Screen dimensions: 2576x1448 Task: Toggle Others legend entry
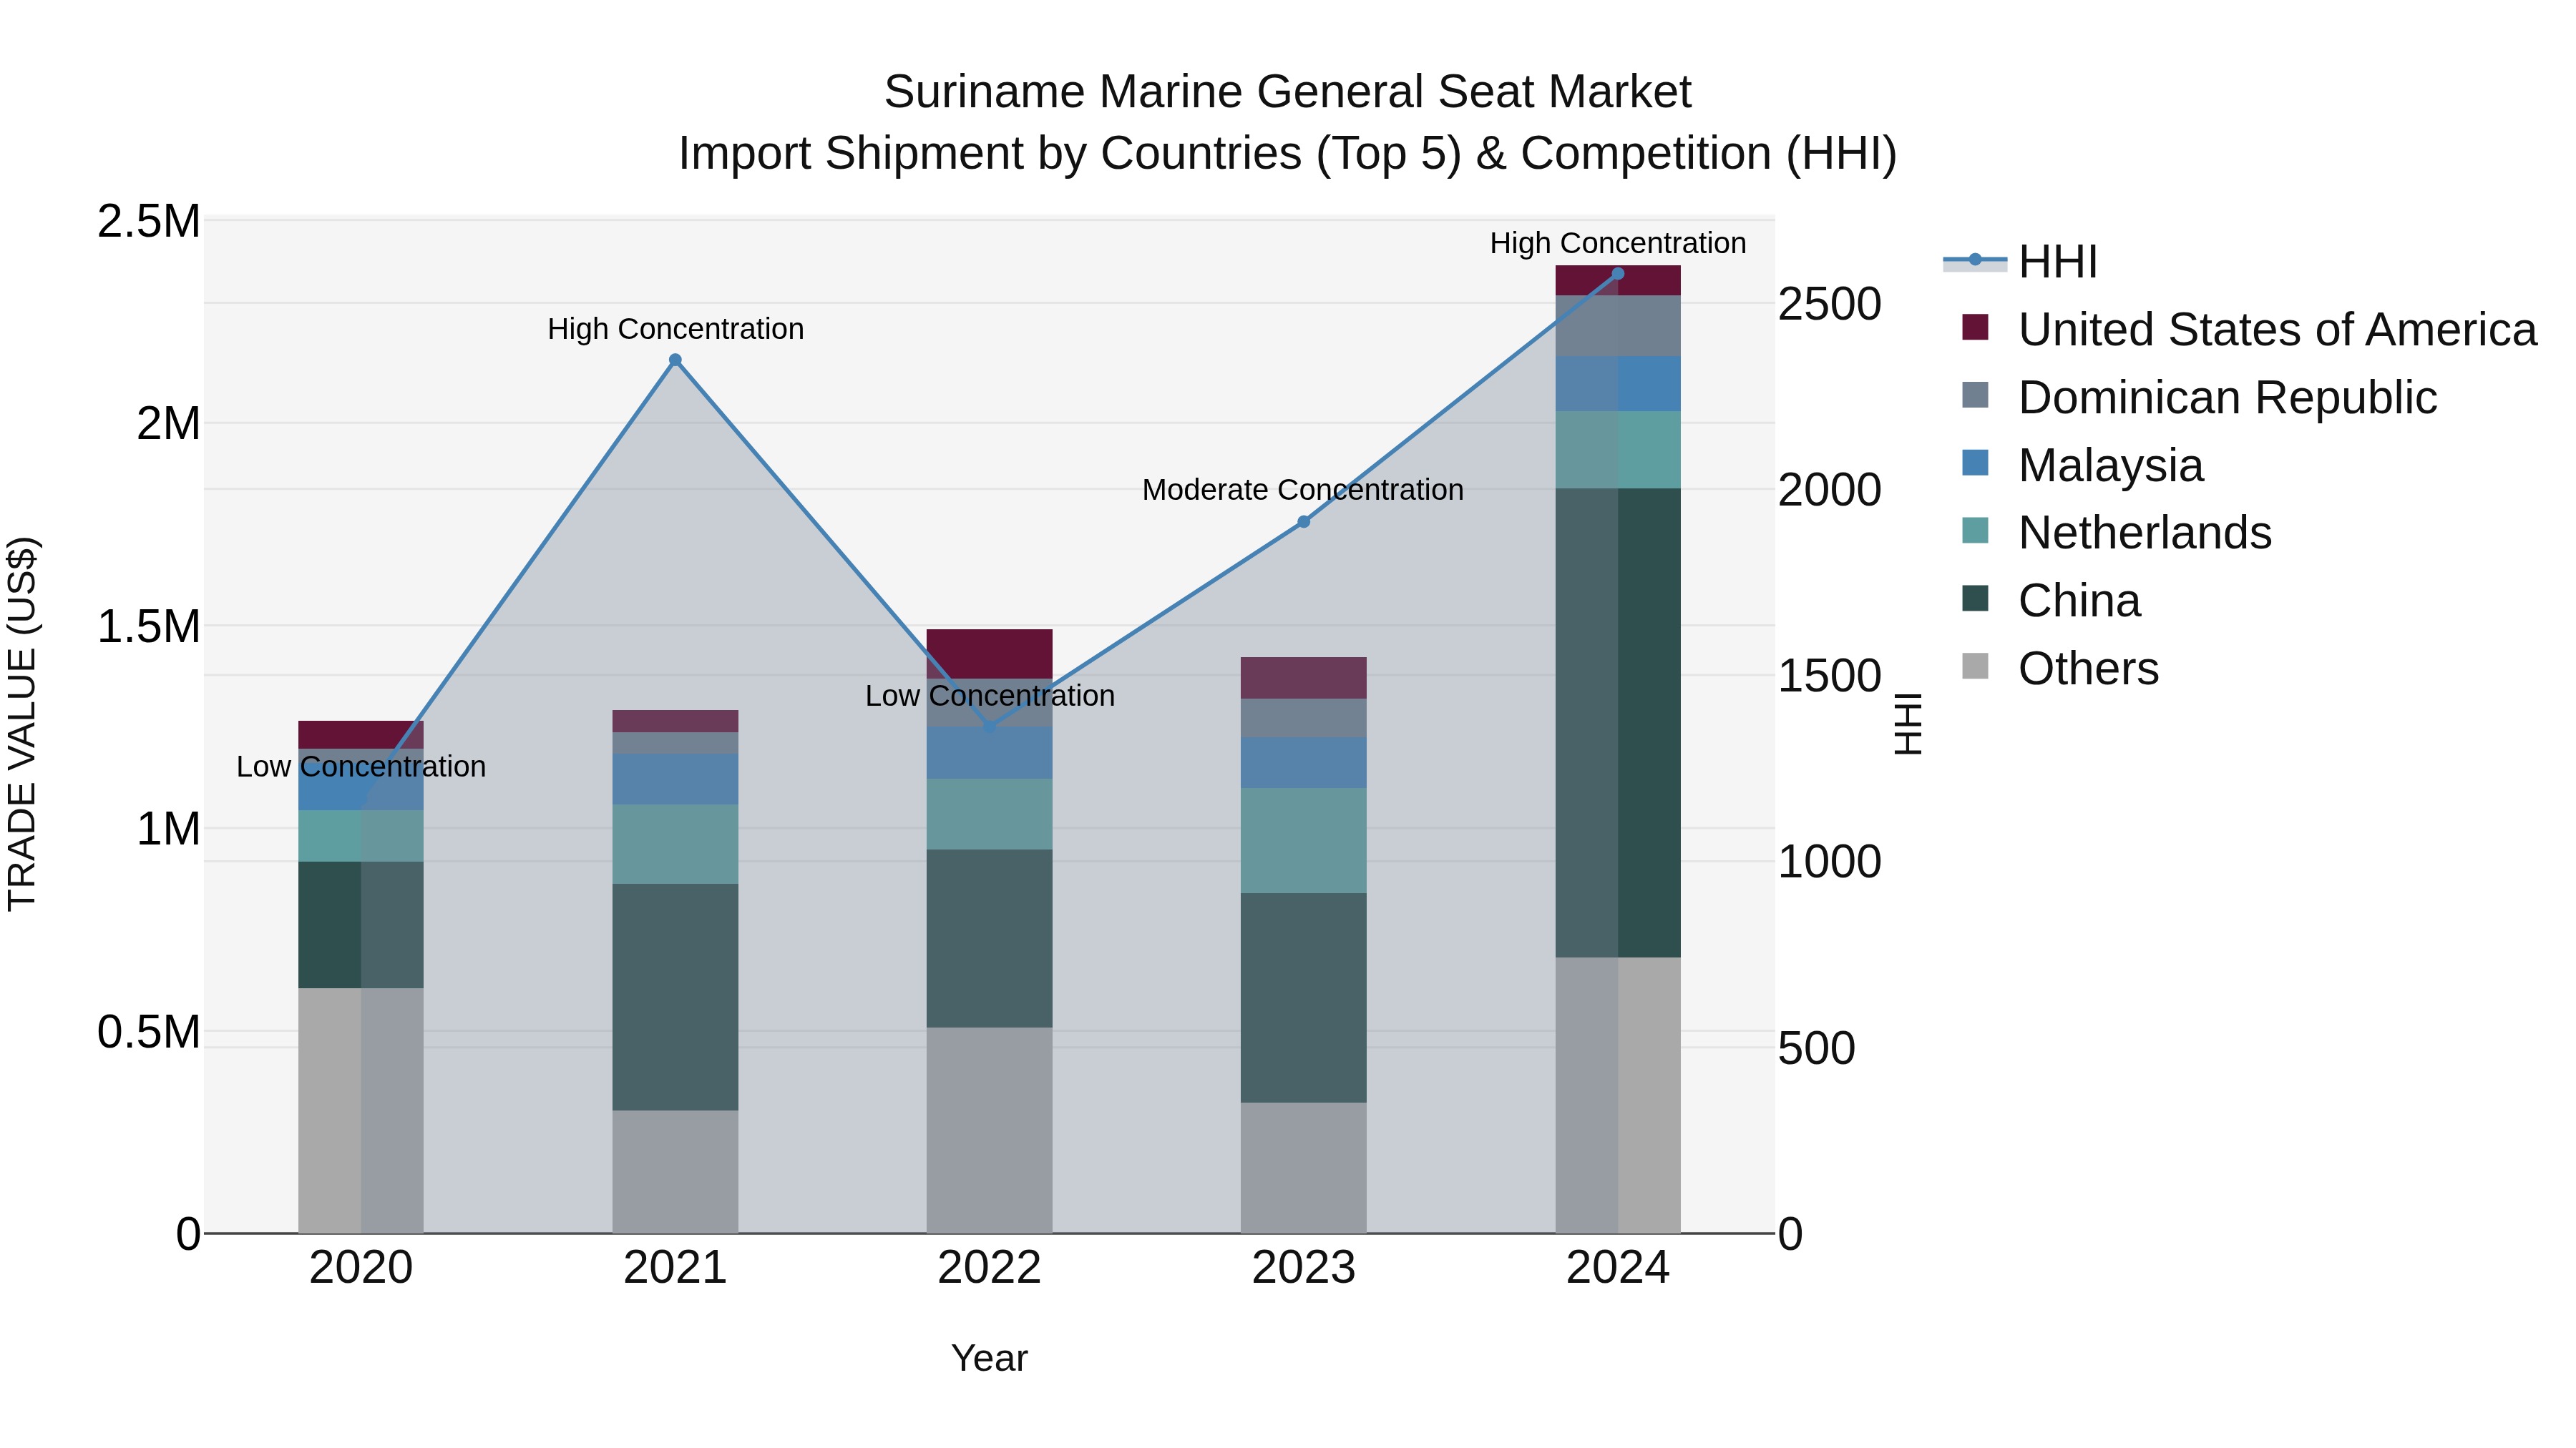click(2060, 669)
